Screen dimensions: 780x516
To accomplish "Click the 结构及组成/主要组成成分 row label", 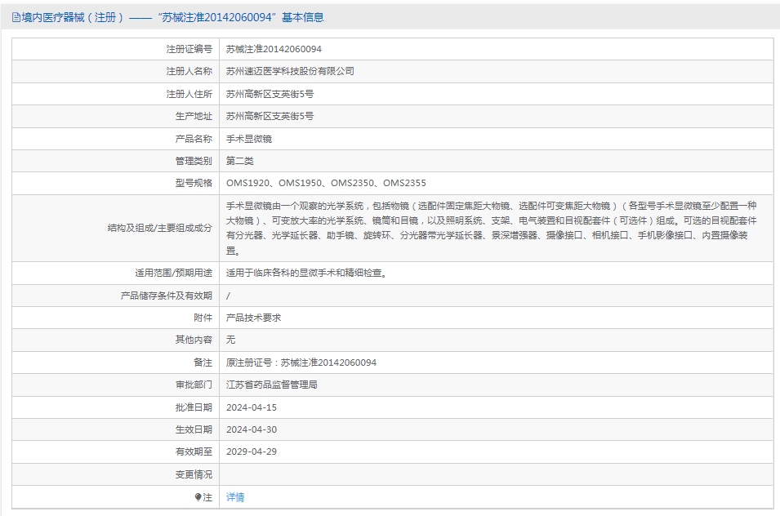I will click(160, 228).
